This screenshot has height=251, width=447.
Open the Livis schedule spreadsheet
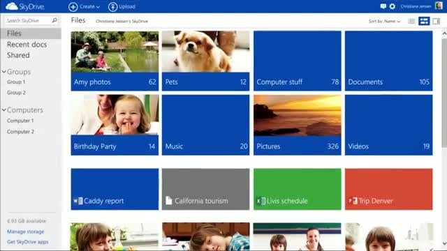[x=298, y=189]
